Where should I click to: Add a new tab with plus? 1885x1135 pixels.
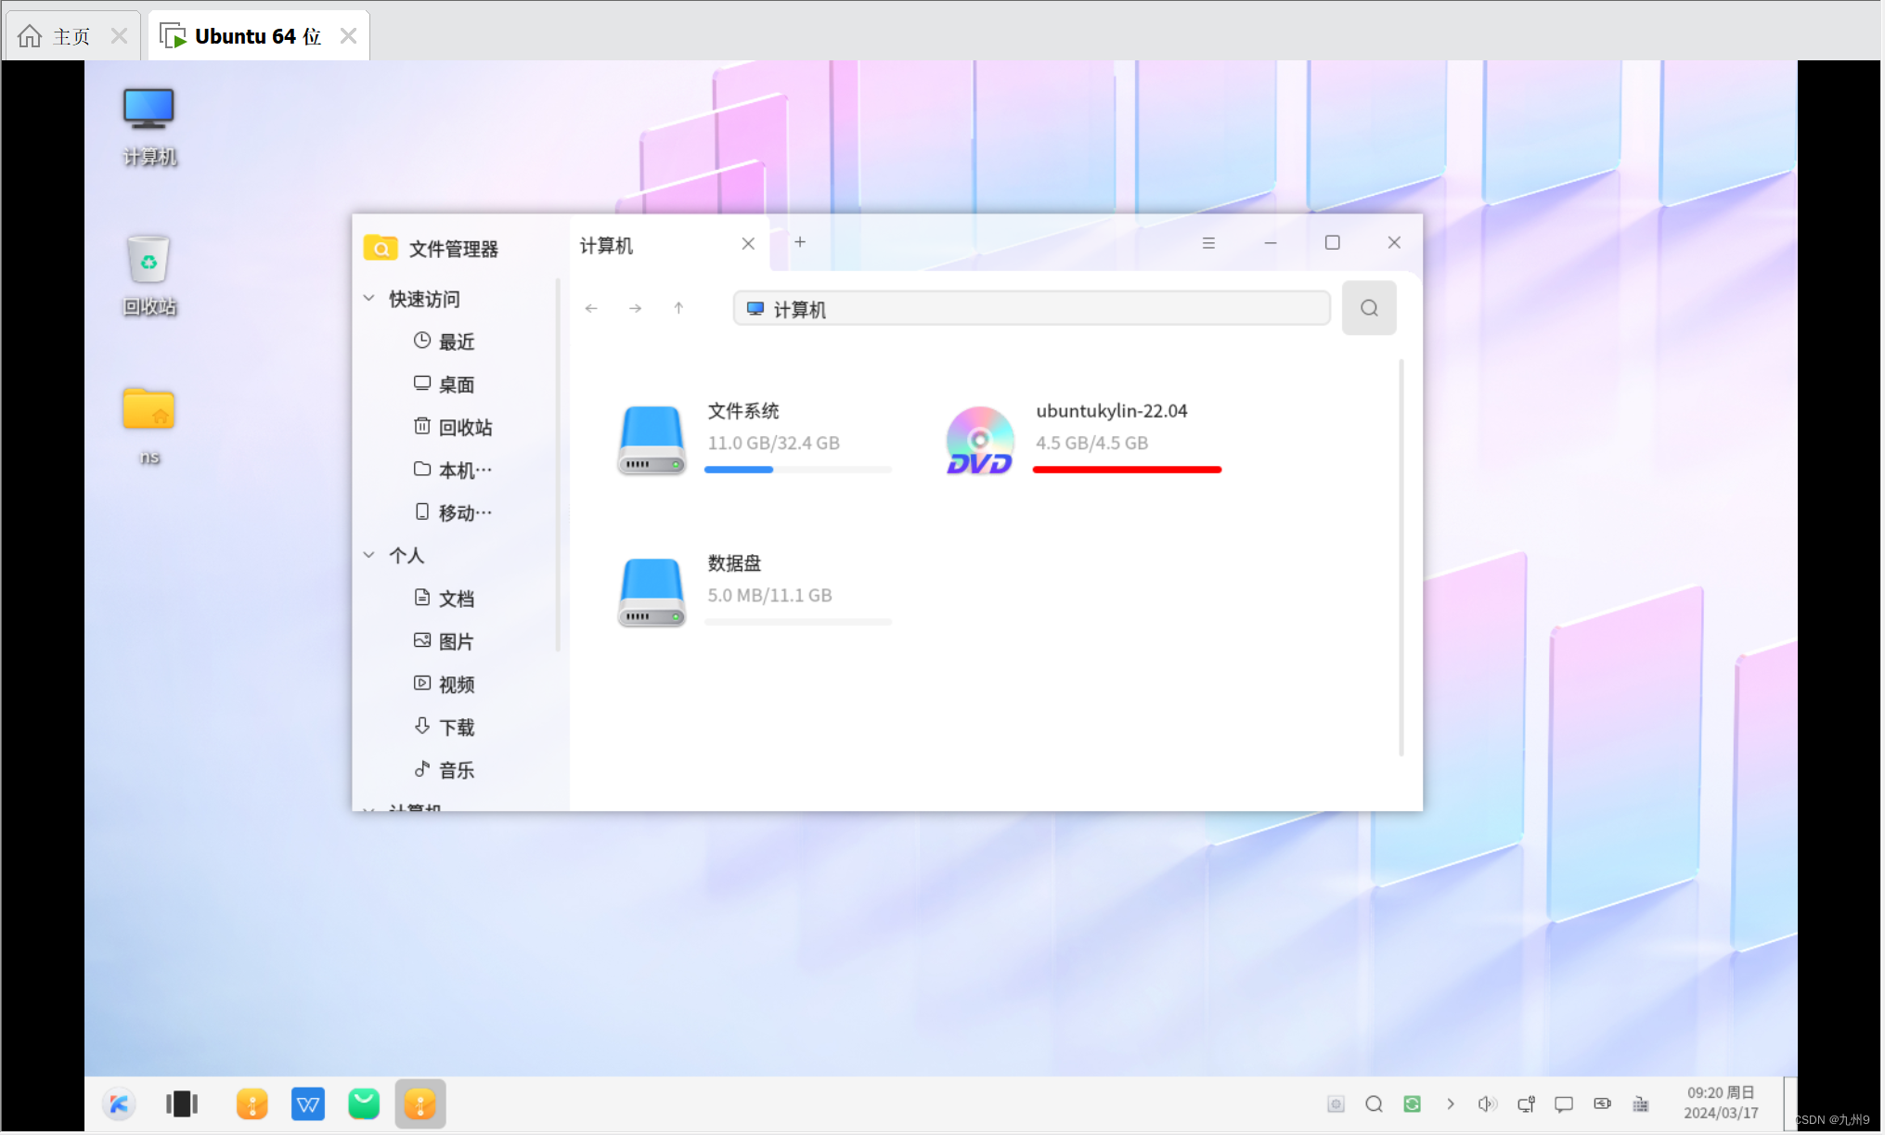(x=799, y=242)
